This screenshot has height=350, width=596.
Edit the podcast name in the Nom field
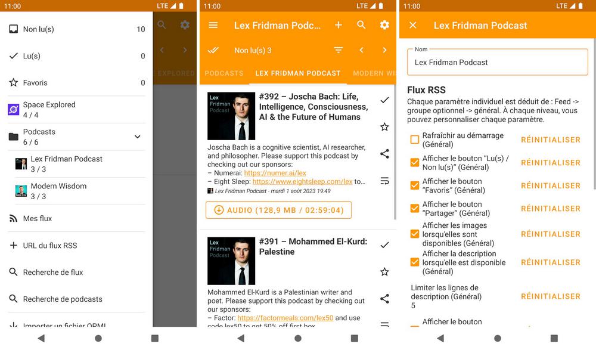pos(496,61)
